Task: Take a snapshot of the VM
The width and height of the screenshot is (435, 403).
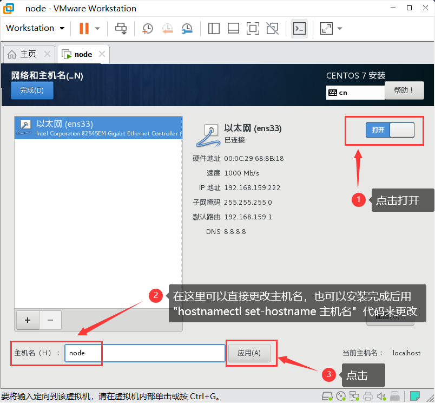Action: pos(148,28)
